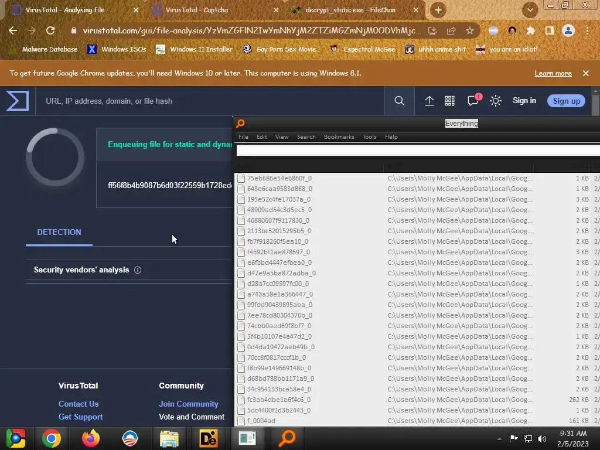Switch to the decrypt_static.exe - FileChan tab
The height and width of the screenshot is (450, 600).
(x=350, y=10)
